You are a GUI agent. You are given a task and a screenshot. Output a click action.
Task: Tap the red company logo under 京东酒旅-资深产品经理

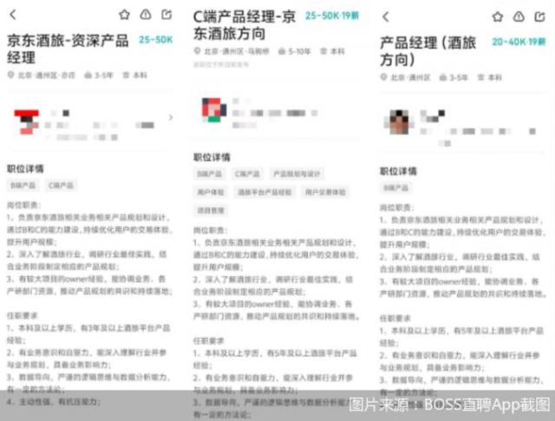click(27, 122)
